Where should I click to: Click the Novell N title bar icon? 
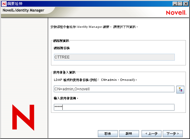click(x=4, y=4)
